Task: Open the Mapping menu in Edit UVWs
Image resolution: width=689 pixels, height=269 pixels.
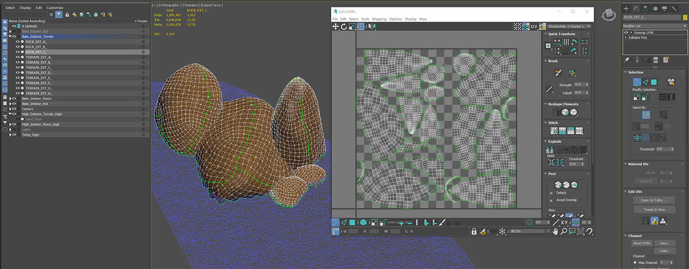Action: click(x=379, y=19)
